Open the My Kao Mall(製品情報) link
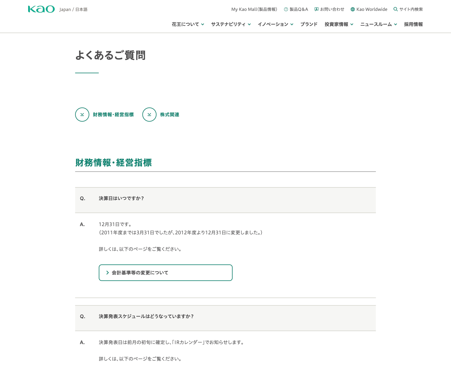The image size is (451, 366). 254,9
